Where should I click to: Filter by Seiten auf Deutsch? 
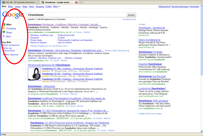(x=11, y=45)
